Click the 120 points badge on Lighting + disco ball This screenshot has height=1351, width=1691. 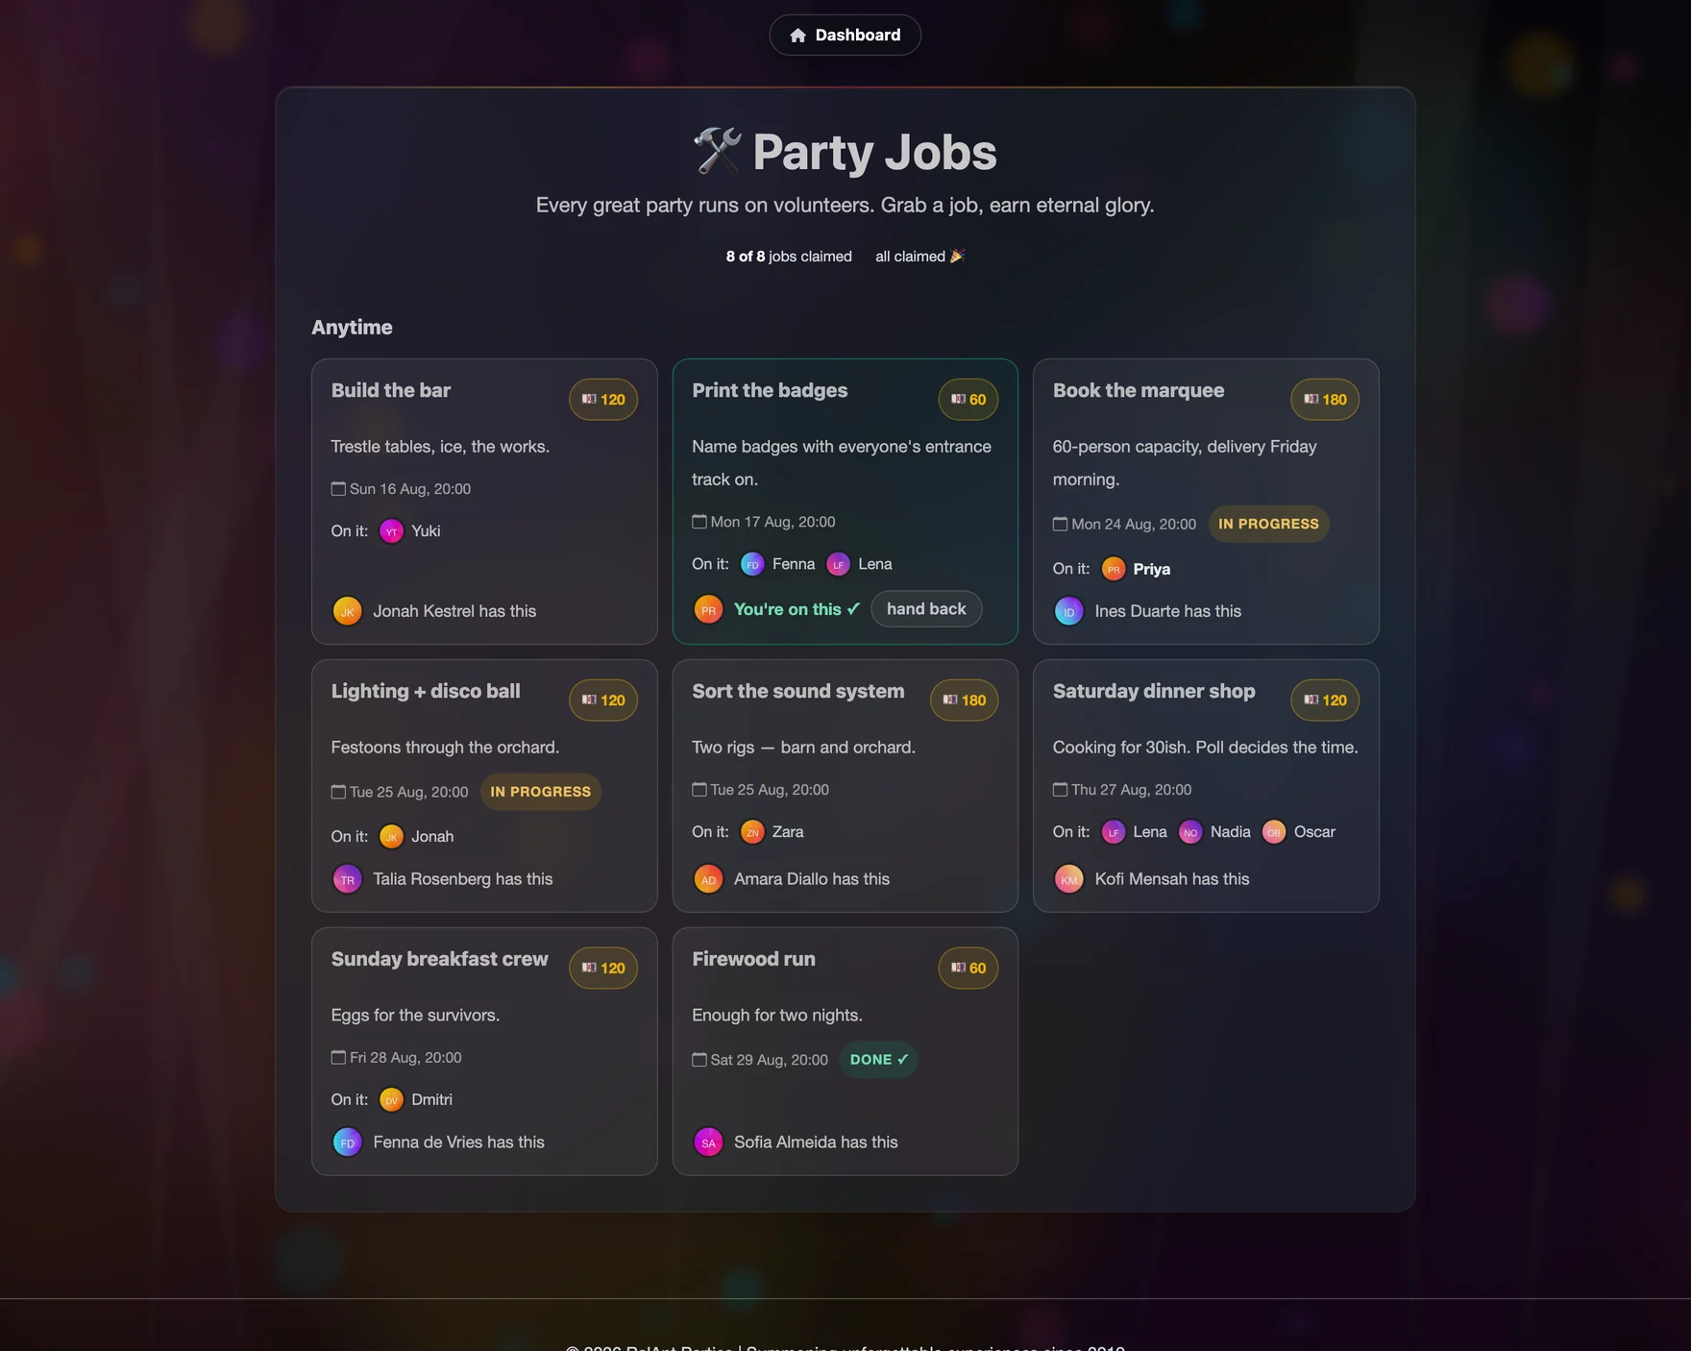pyautogui.click(x=603, y=700)
